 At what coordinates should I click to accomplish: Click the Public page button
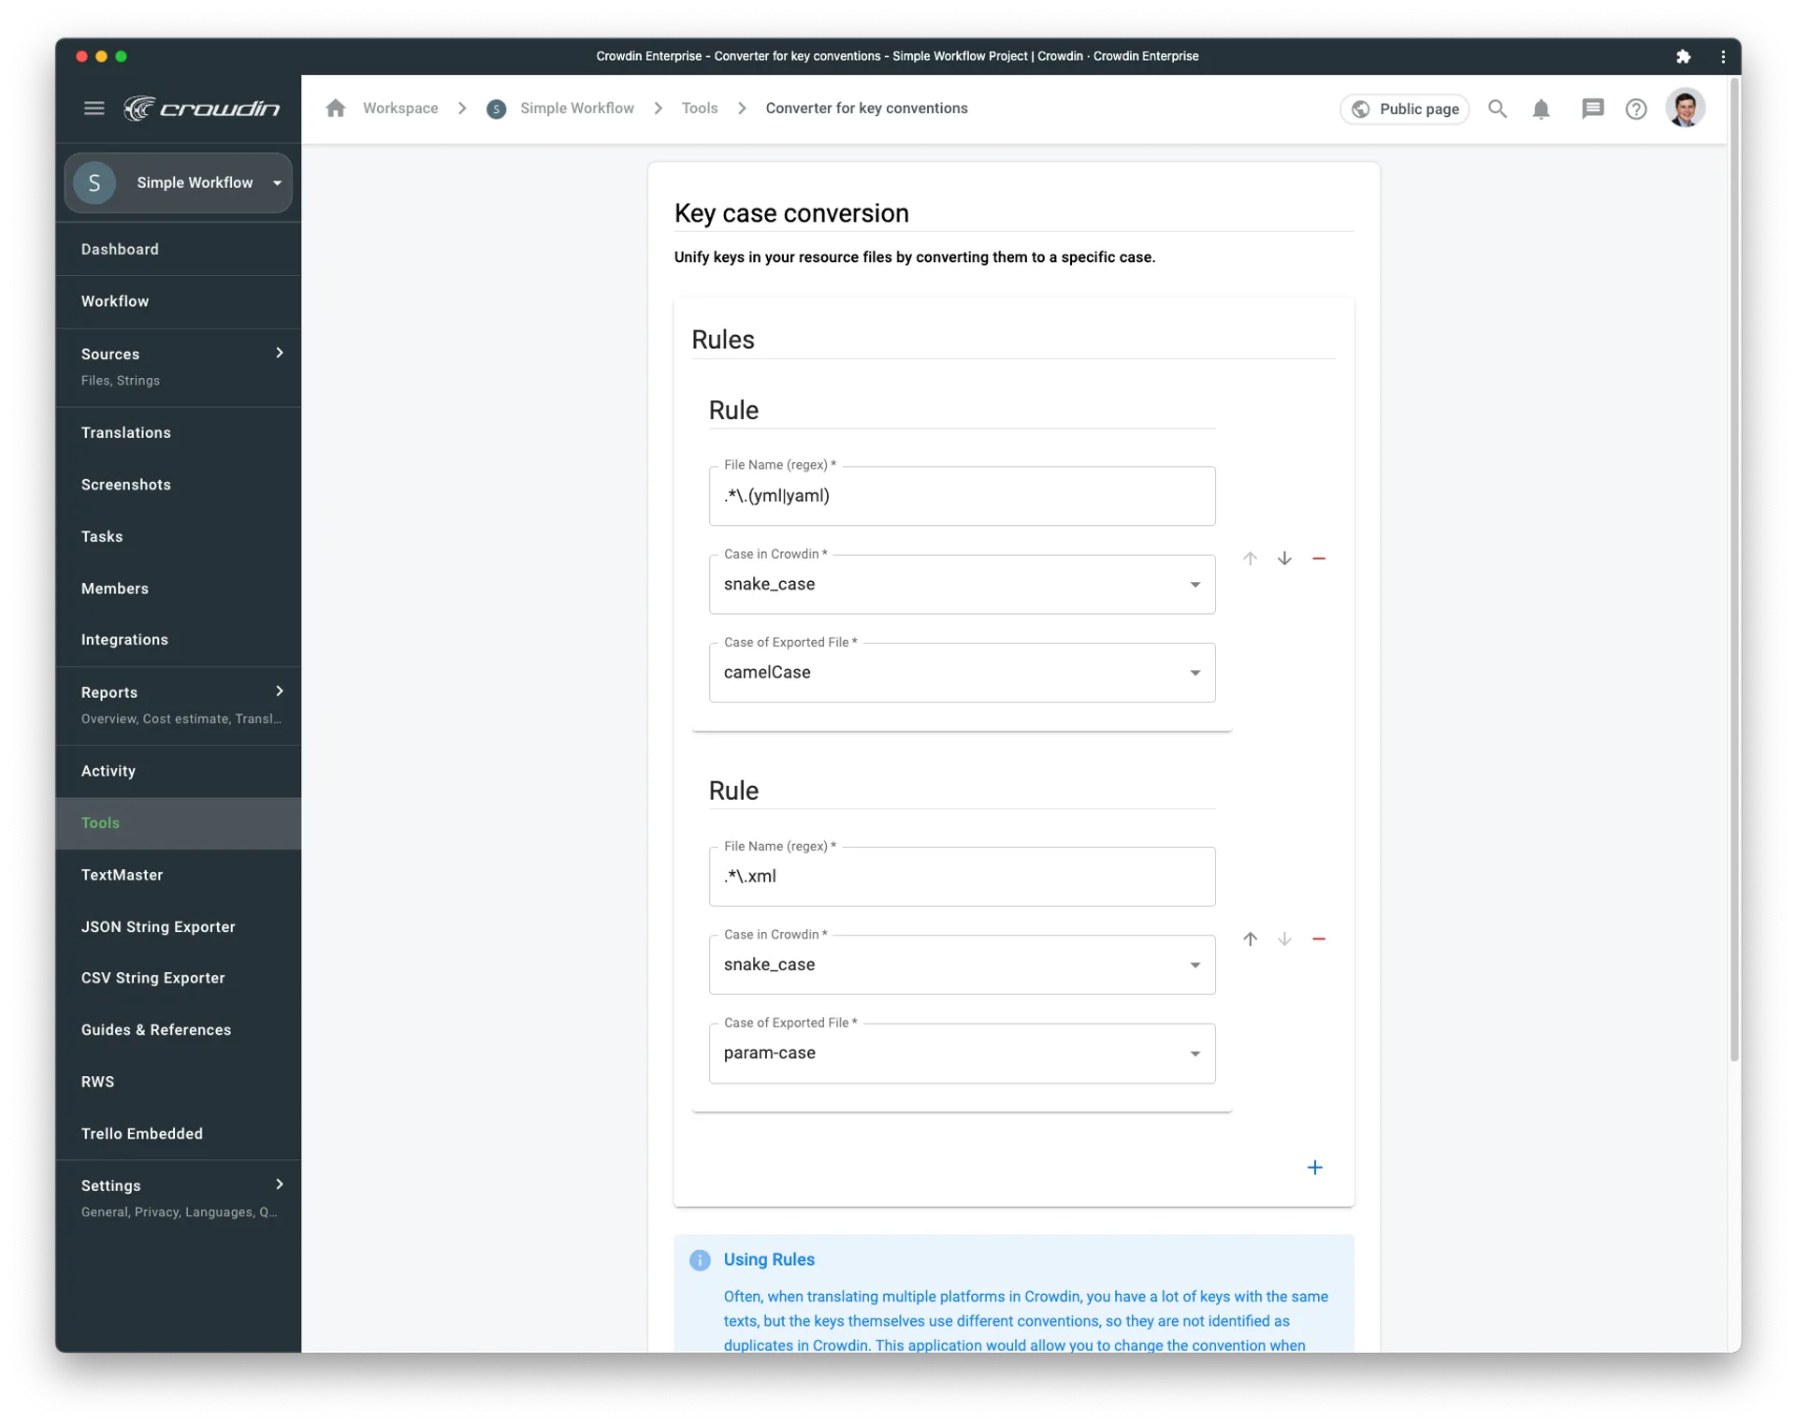click(x=1404, y=109)
